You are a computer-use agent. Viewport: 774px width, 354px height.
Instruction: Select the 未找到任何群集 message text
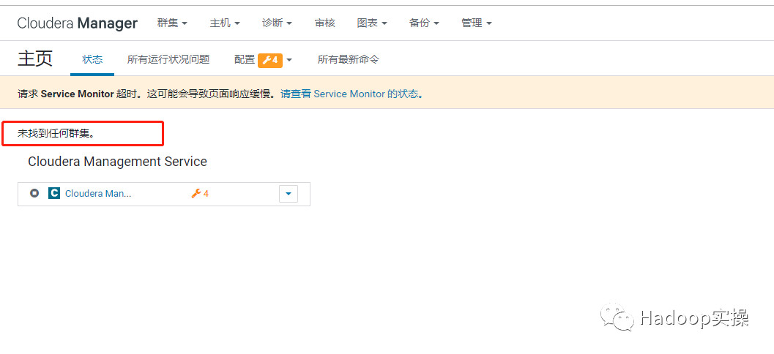tap(56, 134)
